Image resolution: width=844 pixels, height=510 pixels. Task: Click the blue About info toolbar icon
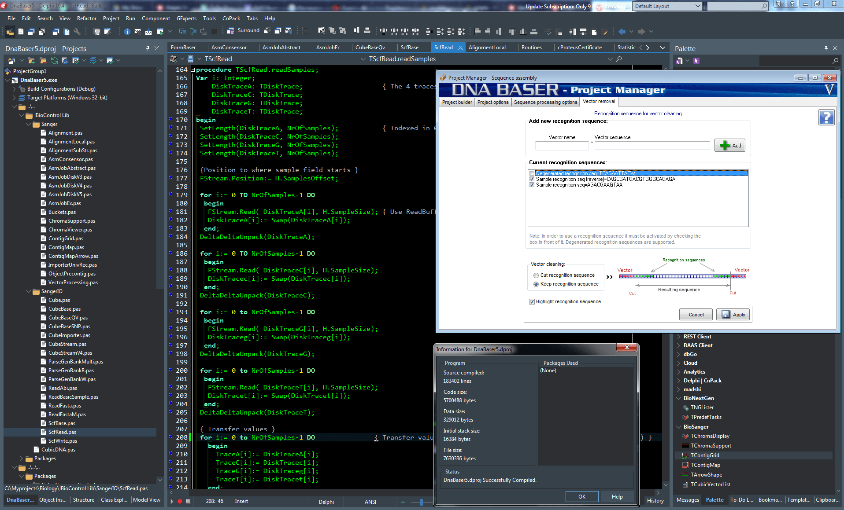click(x=127, y=32)
